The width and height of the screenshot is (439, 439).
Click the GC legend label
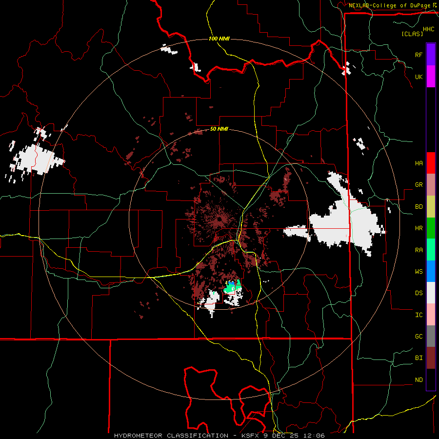(419, 337)
